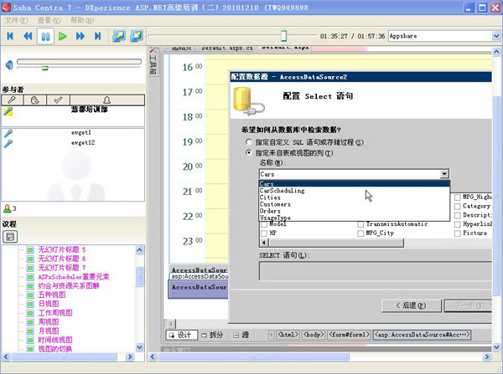Select Customers in the dropdown list

tap(275, 204)
